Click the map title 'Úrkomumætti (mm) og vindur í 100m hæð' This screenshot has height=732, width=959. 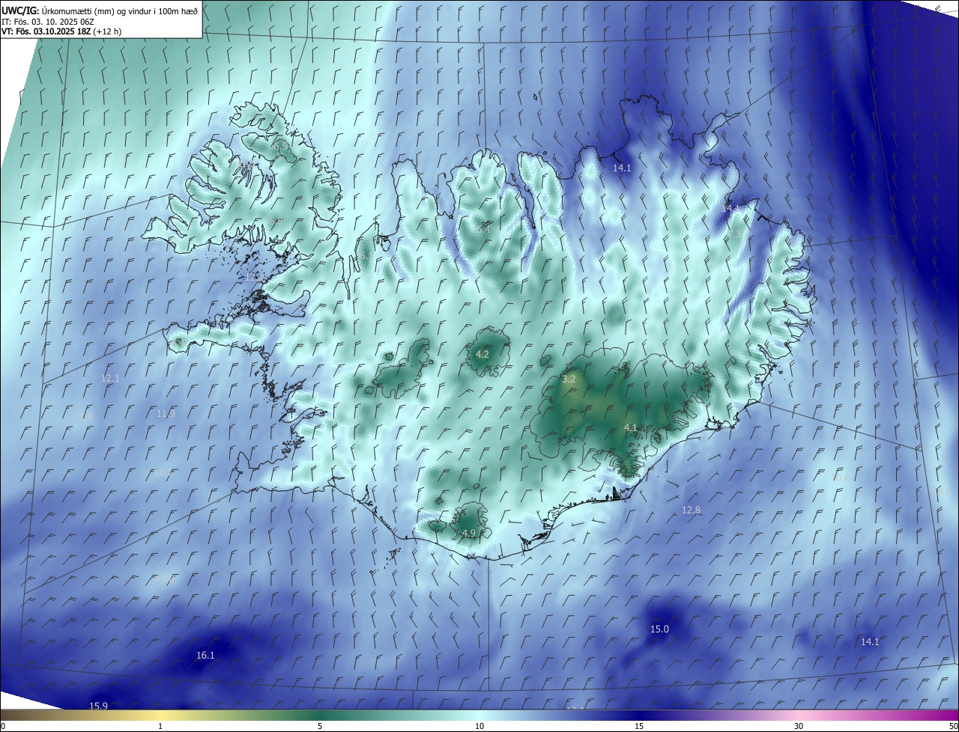coord(120,11)
